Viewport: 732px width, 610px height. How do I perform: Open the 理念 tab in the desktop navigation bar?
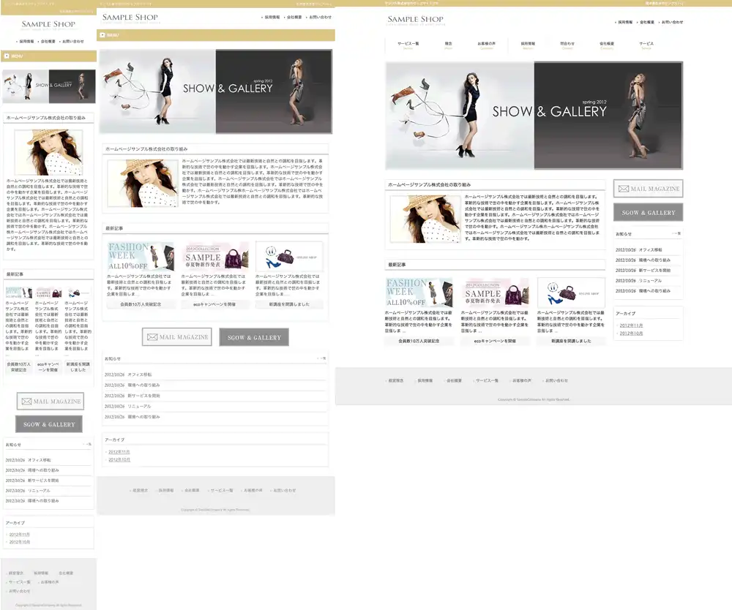click(448, 44)
